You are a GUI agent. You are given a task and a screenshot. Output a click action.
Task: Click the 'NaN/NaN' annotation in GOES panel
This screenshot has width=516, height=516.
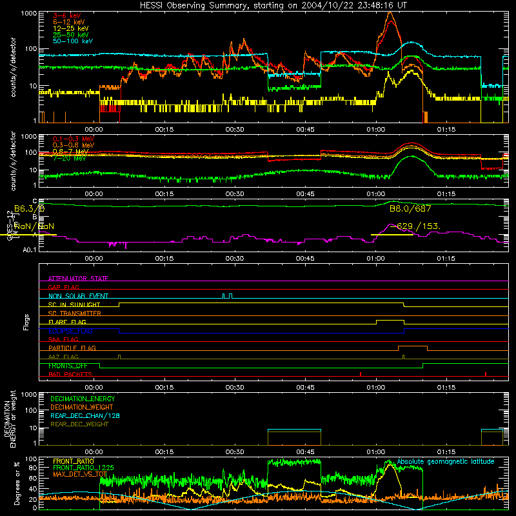[34, 226]
